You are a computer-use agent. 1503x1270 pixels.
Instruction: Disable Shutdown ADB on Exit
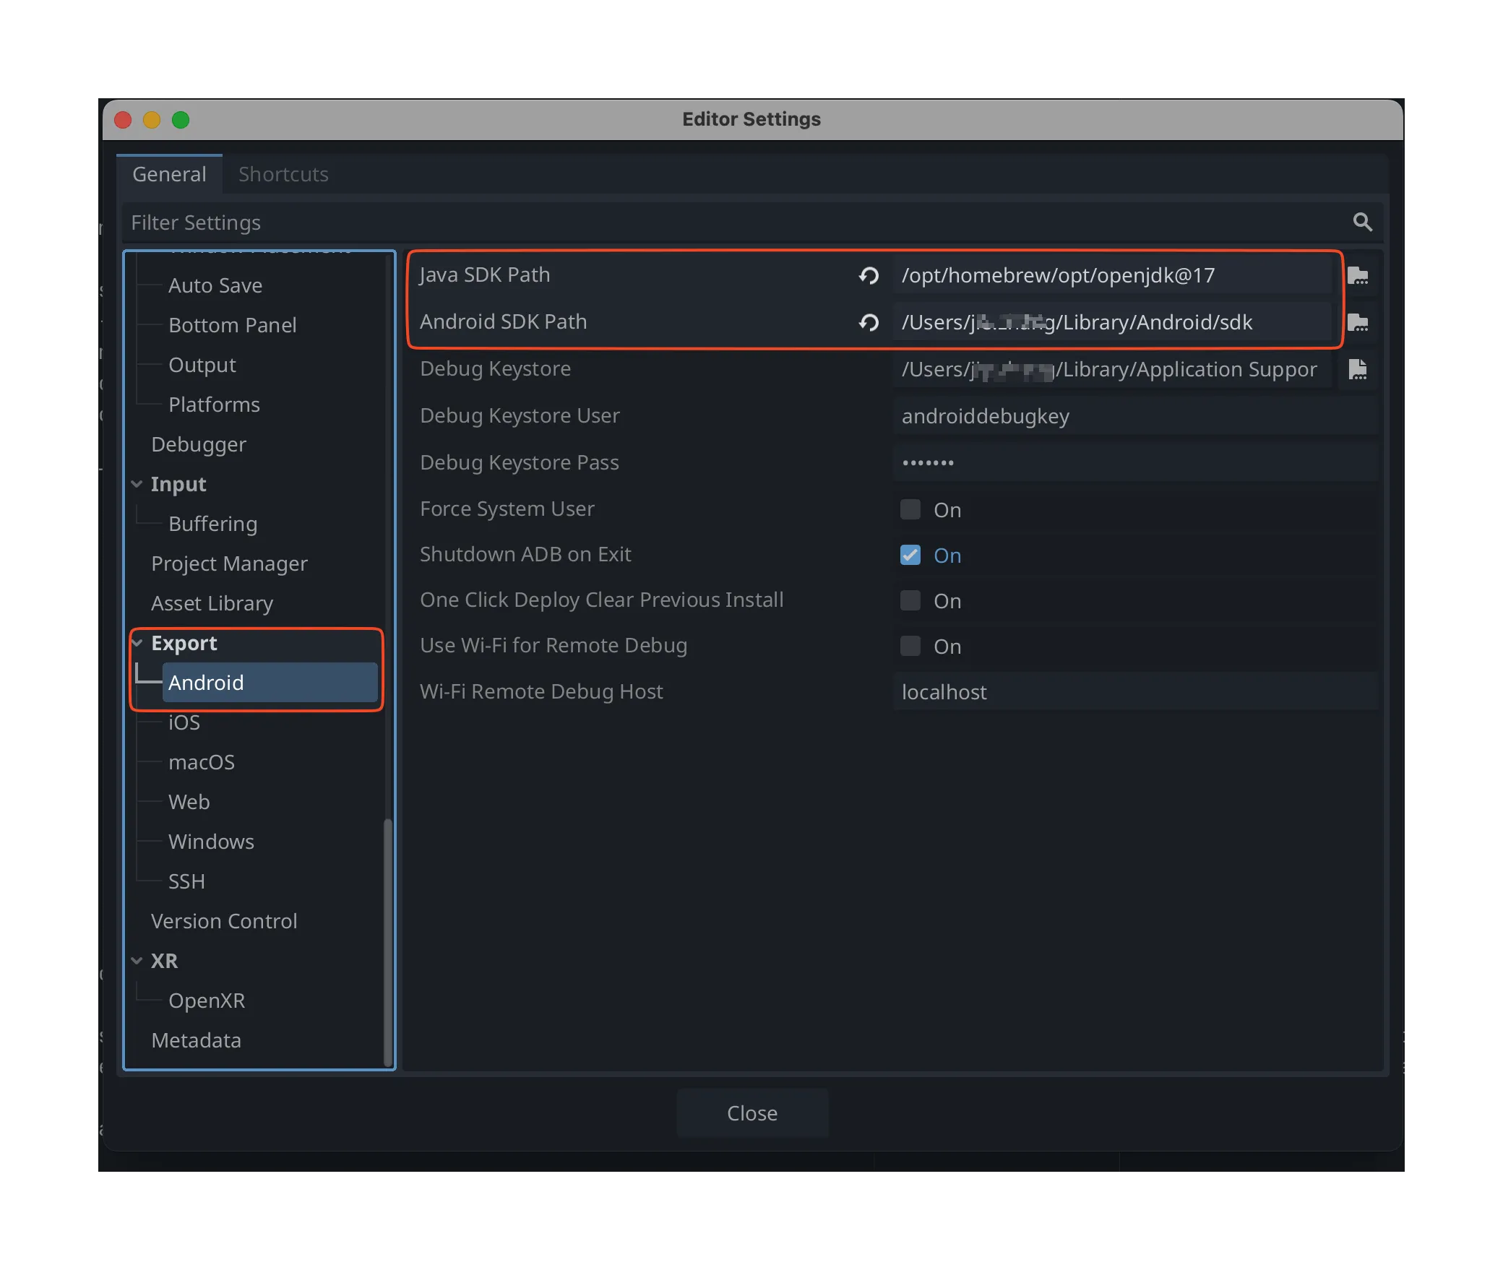[910, 555]
